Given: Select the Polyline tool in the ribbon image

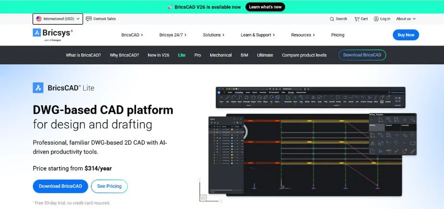Looking at the screenshot, I should (x=234, y=98).
